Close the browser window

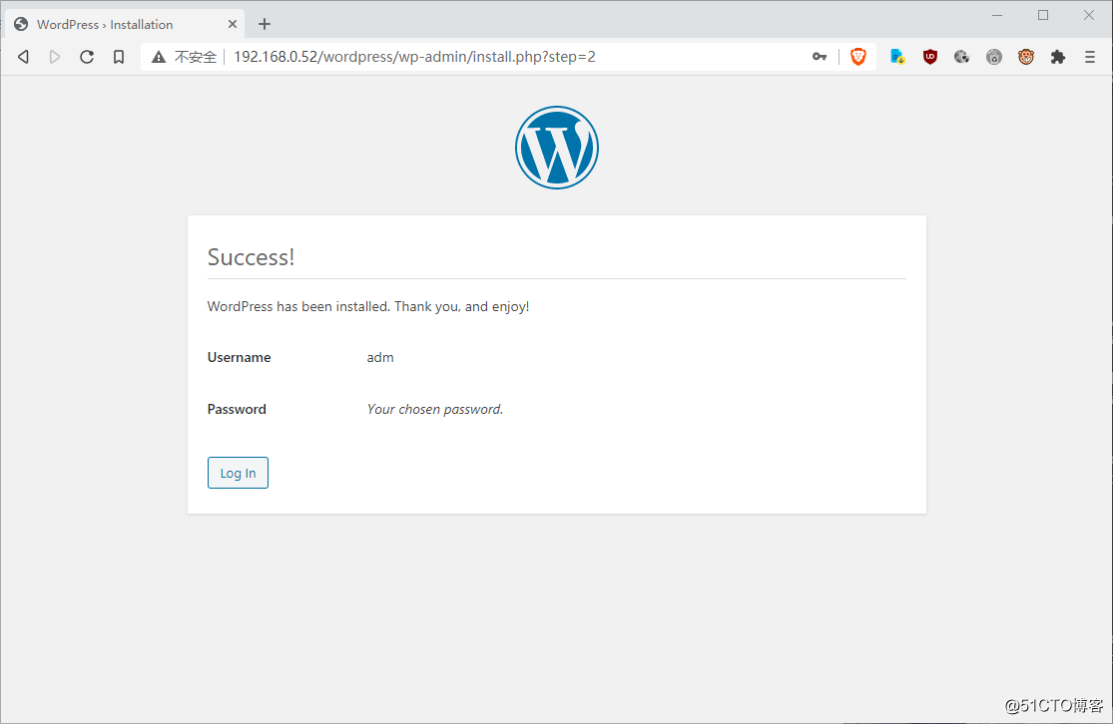[x=1089, y=15]
